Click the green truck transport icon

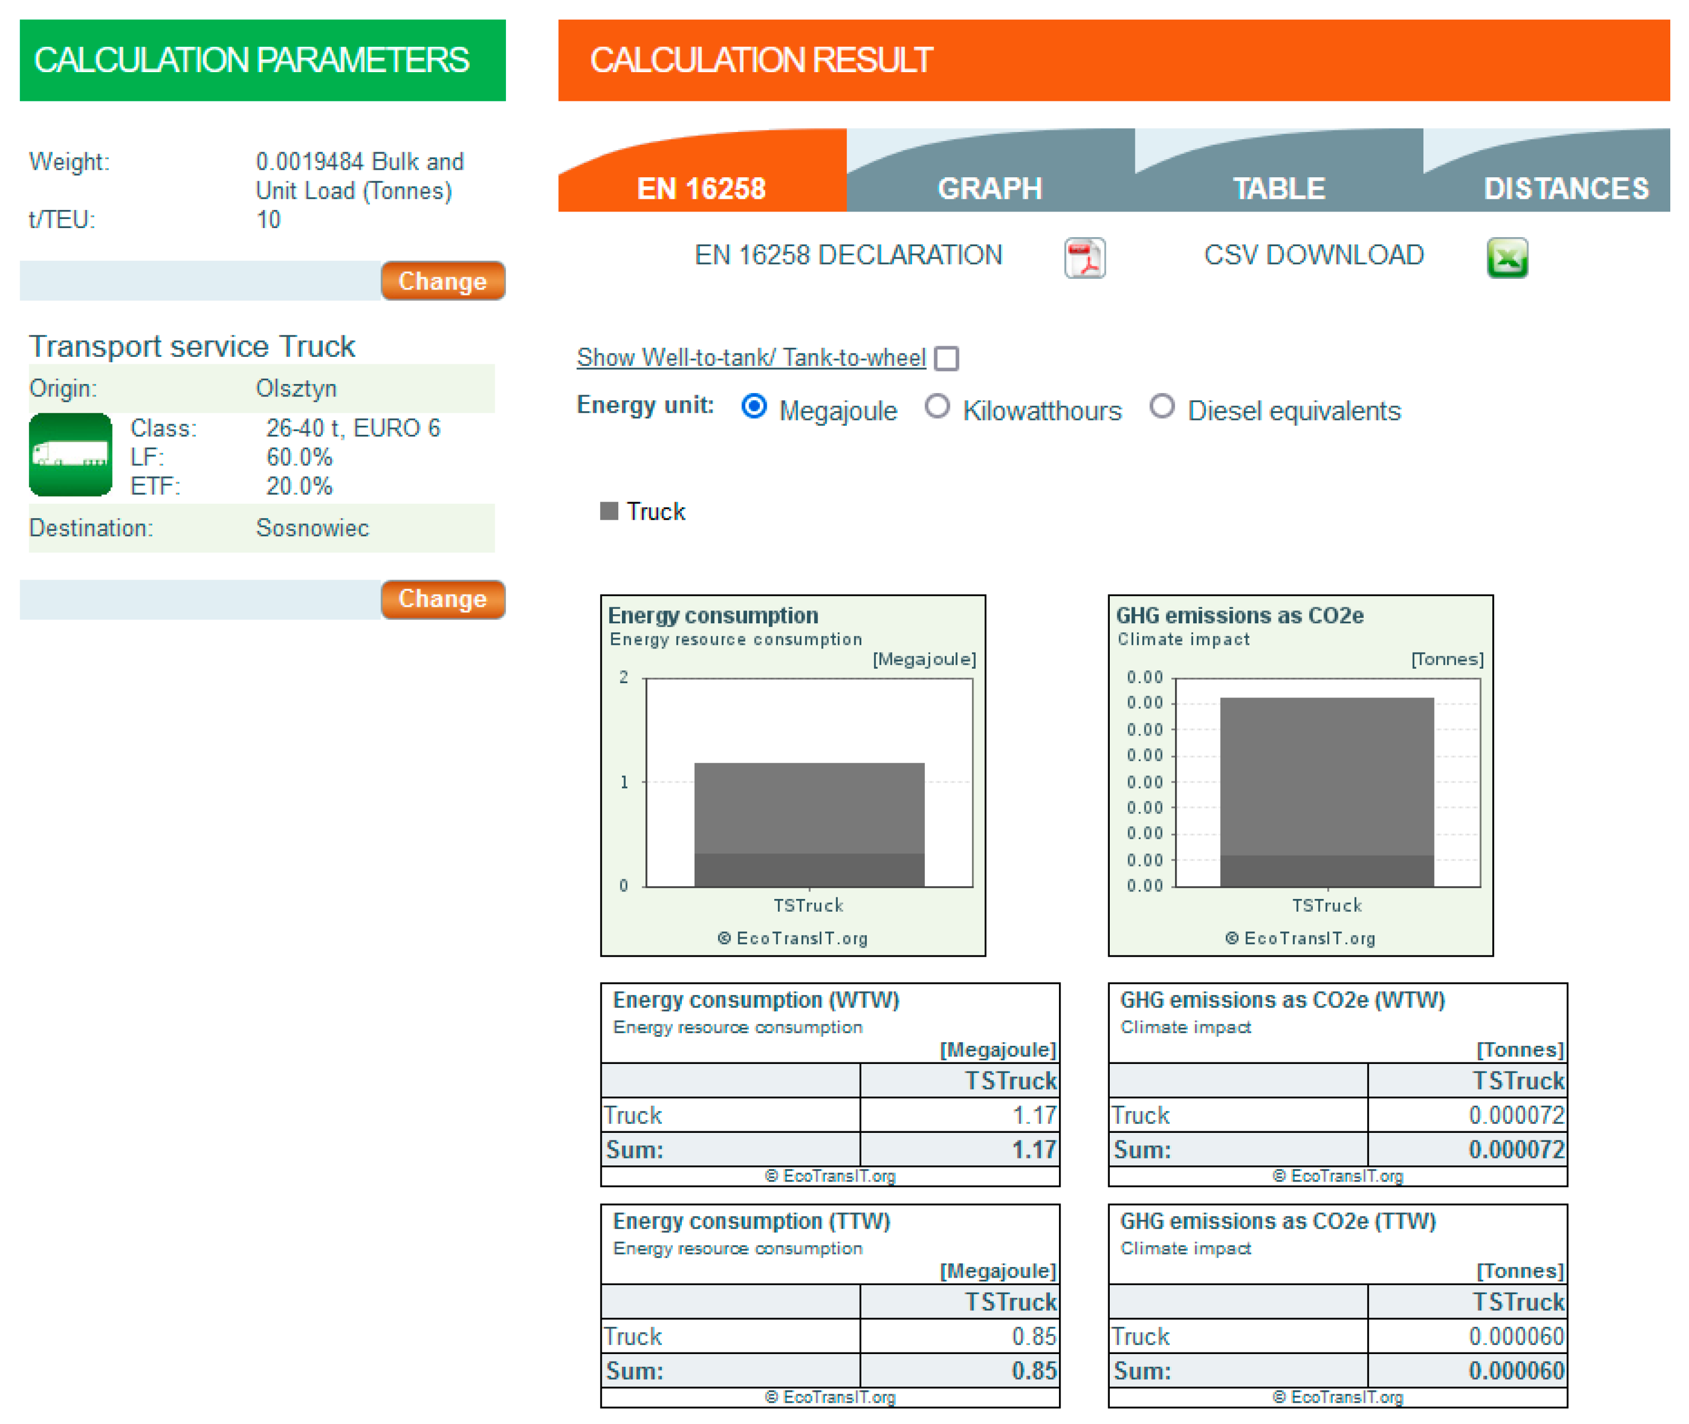click(x=70, y=455)
